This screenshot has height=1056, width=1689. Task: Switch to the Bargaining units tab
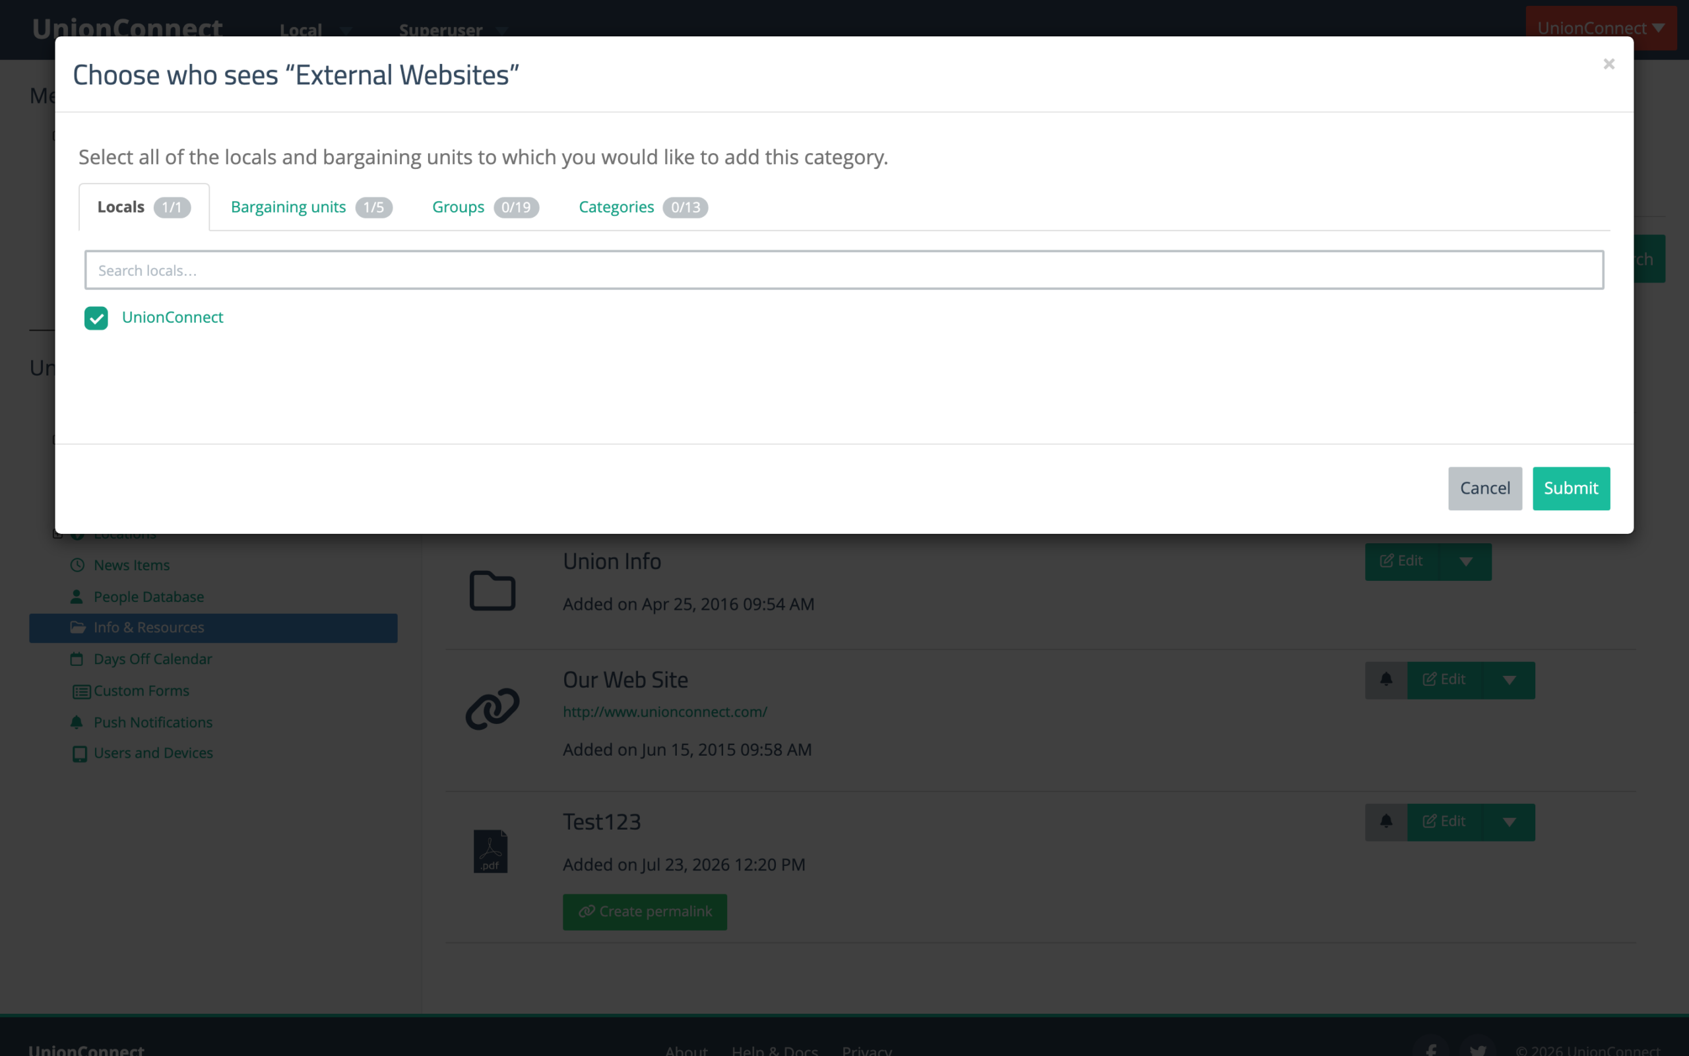[311, 207]
